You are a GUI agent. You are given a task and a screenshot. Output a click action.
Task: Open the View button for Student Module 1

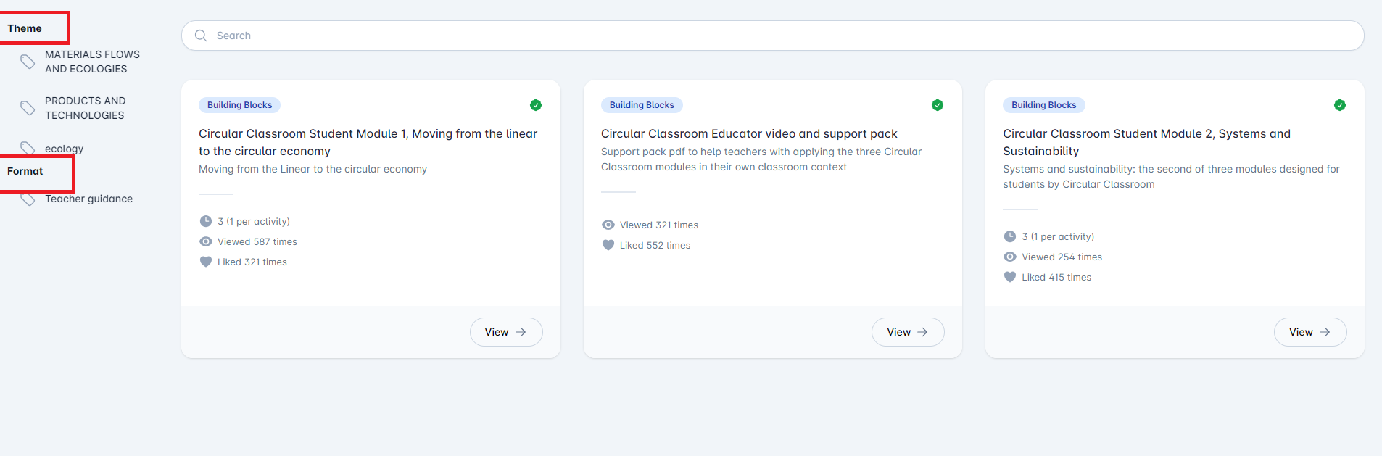pos(505,332)
